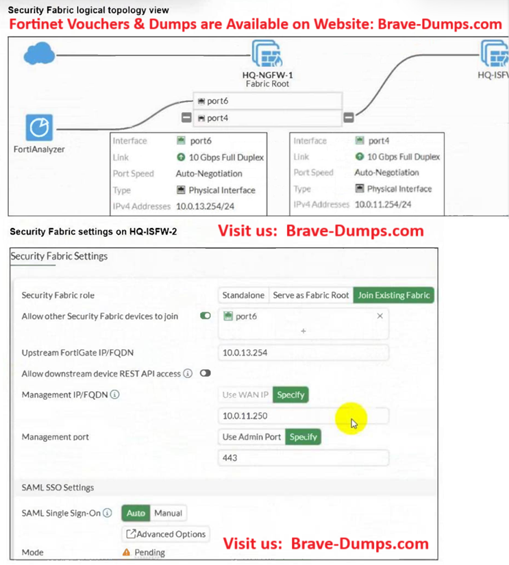Viewport: 509px width, 565px height.
Task: Collapse the port6 branch with minus button
Action: pyautogui.click(x=186, y=117)
